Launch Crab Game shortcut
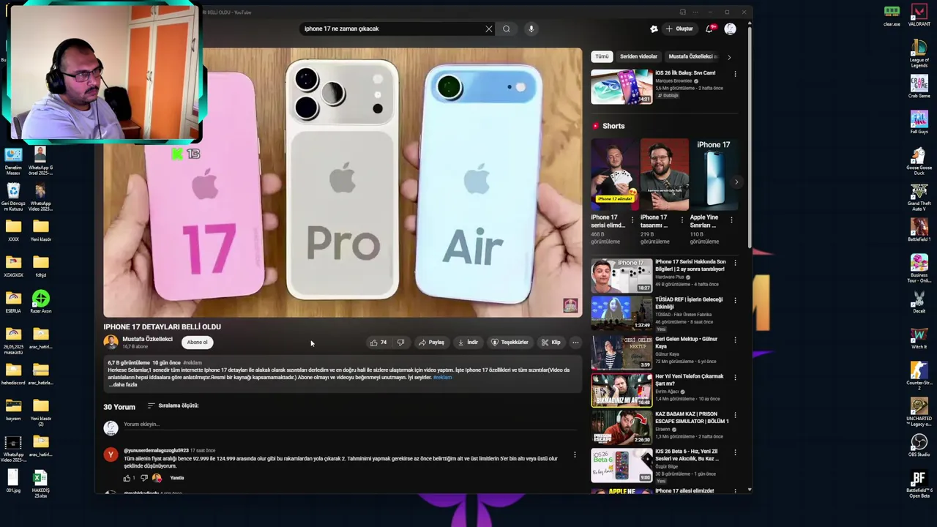This screenshot has height=527, width=937. pos(919,87)
